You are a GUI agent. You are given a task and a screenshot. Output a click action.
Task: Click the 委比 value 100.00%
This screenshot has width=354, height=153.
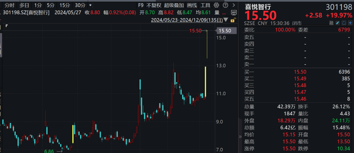pyautogui.click(x=285, y=30)
